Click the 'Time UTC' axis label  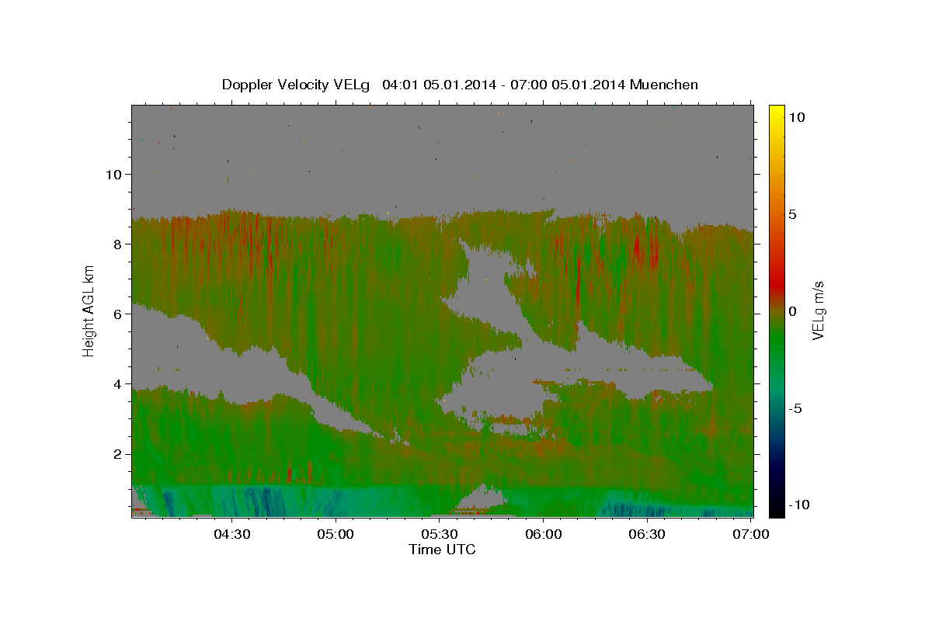tap(442, 550)
